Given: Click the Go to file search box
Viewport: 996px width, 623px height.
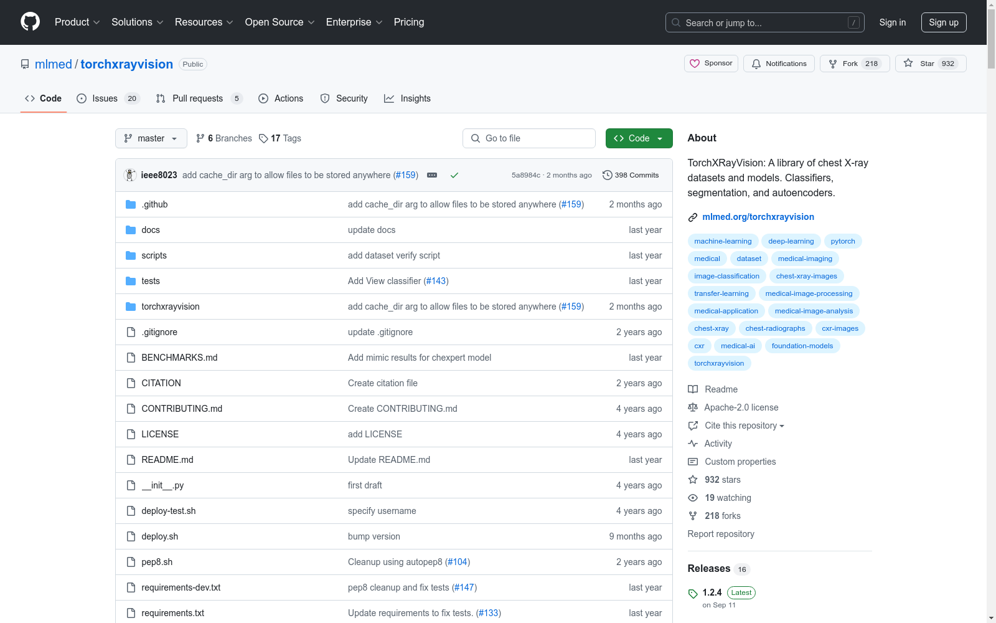Looking at the screenshot, I should [x=529, y=138].
